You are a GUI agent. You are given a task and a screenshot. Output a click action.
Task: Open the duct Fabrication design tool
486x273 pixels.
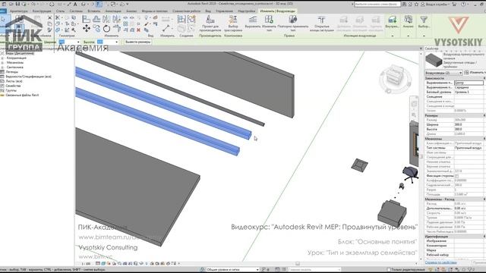210,24
